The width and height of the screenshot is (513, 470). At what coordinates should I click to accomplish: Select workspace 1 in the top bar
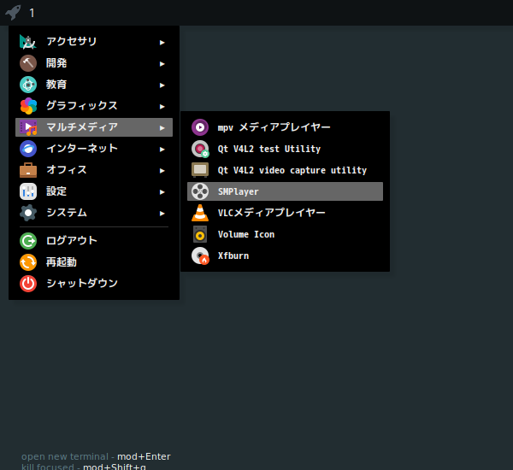point(32,13)
